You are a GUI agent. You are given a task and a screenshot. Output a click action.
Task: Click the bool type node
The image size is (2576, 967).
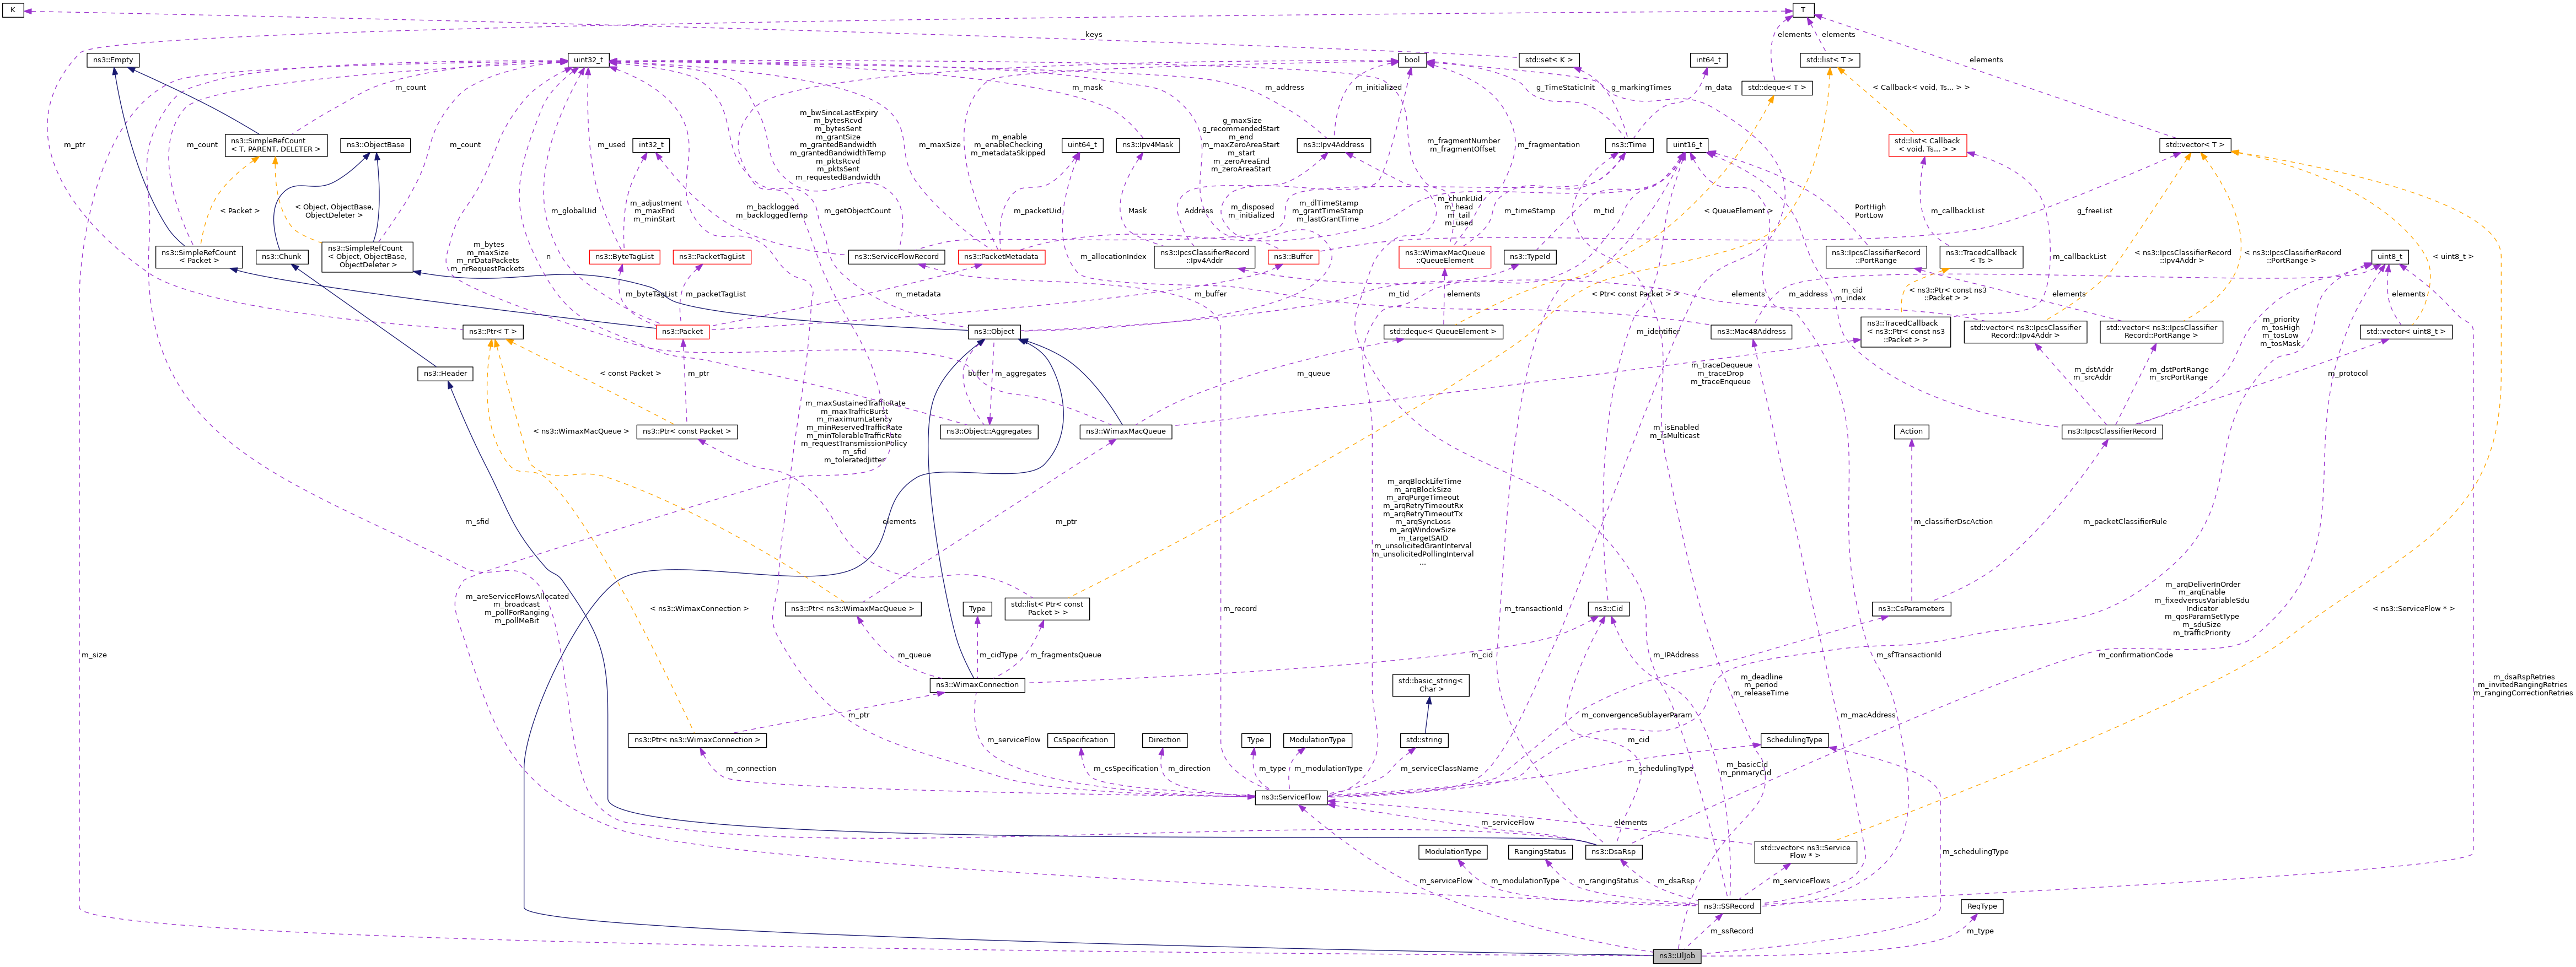[x=1412, y=60]
